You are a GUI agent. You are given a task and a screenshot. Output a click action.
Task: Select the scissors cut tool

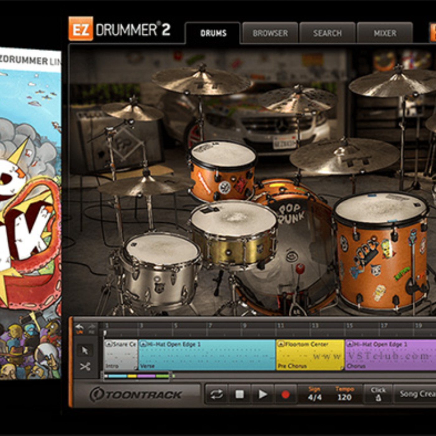85,367
